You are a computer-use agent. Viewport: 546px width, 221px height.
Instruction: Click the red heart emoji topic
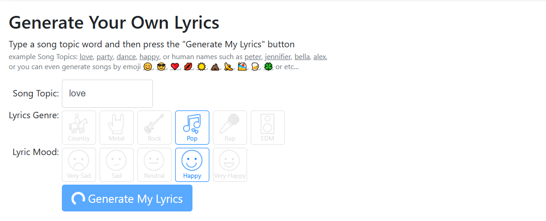coord(175,67)
